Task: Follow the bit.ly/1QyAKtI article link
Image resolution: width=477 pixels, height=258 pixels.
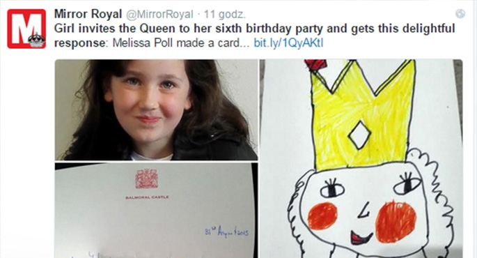Action: click(x=288, y=43)
